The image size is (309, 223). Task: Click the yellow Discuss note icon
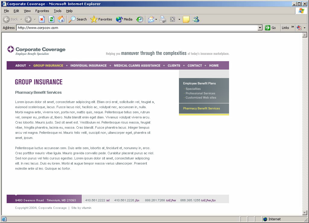point(186,19)
